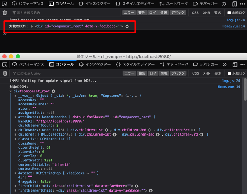
Task: Toggle XHR filter in lower console
Action: click(207, 73)
